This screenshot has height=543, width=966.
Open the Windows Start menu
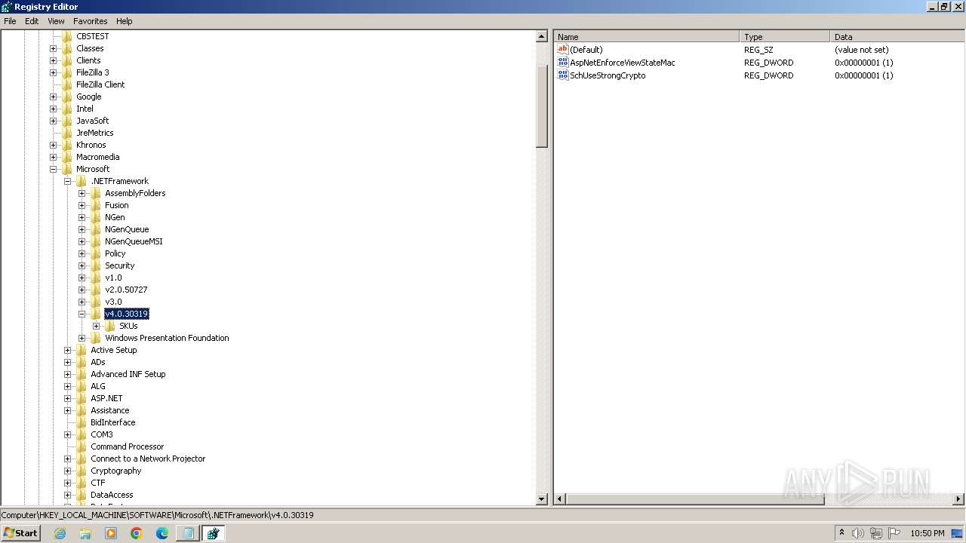pos(20,533)
